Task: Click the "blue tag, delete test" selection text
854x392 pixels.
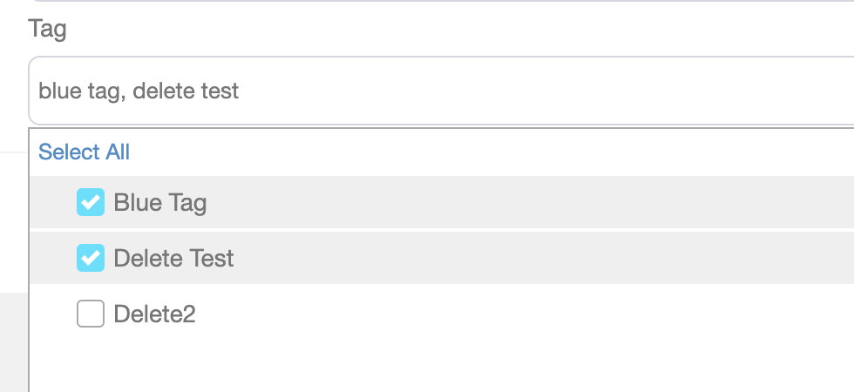Action: pyautogui.click(x=139, y=91)
